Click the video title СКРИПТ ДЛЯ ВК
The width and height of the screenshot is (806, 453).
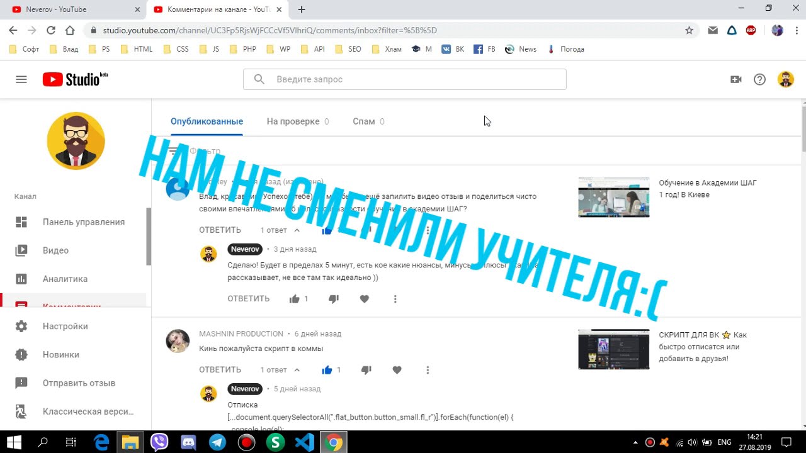pos(703,347)
